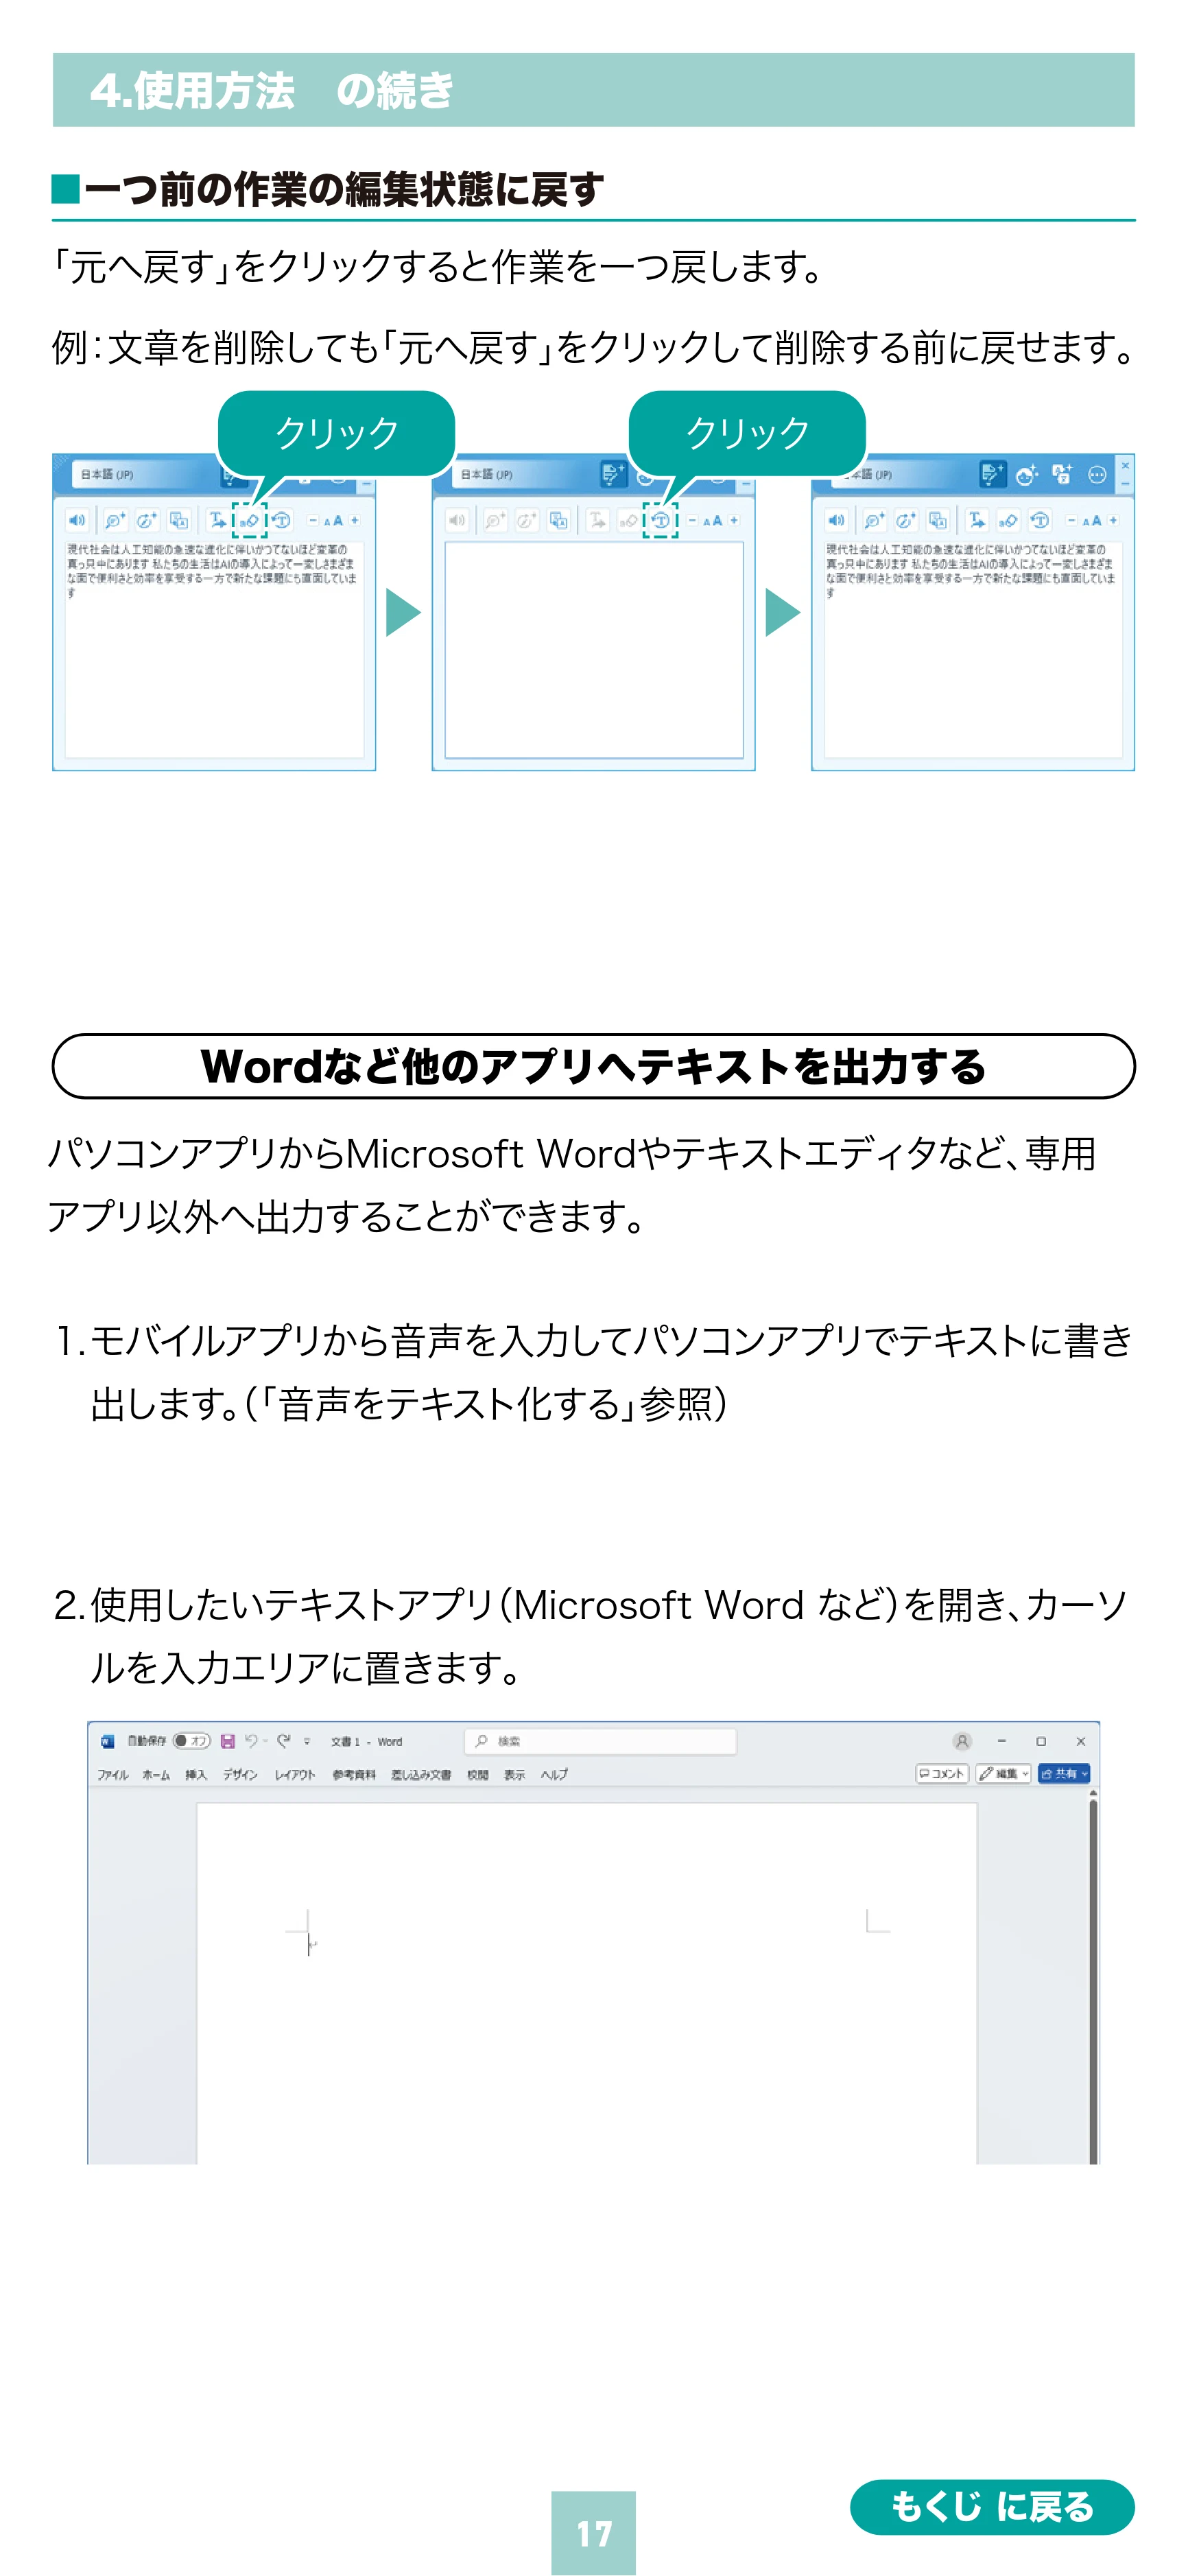The width and height of the screenshot is (1188, 2576).
Task: Click the speaker icon in the first example panel
Action: 77,520
